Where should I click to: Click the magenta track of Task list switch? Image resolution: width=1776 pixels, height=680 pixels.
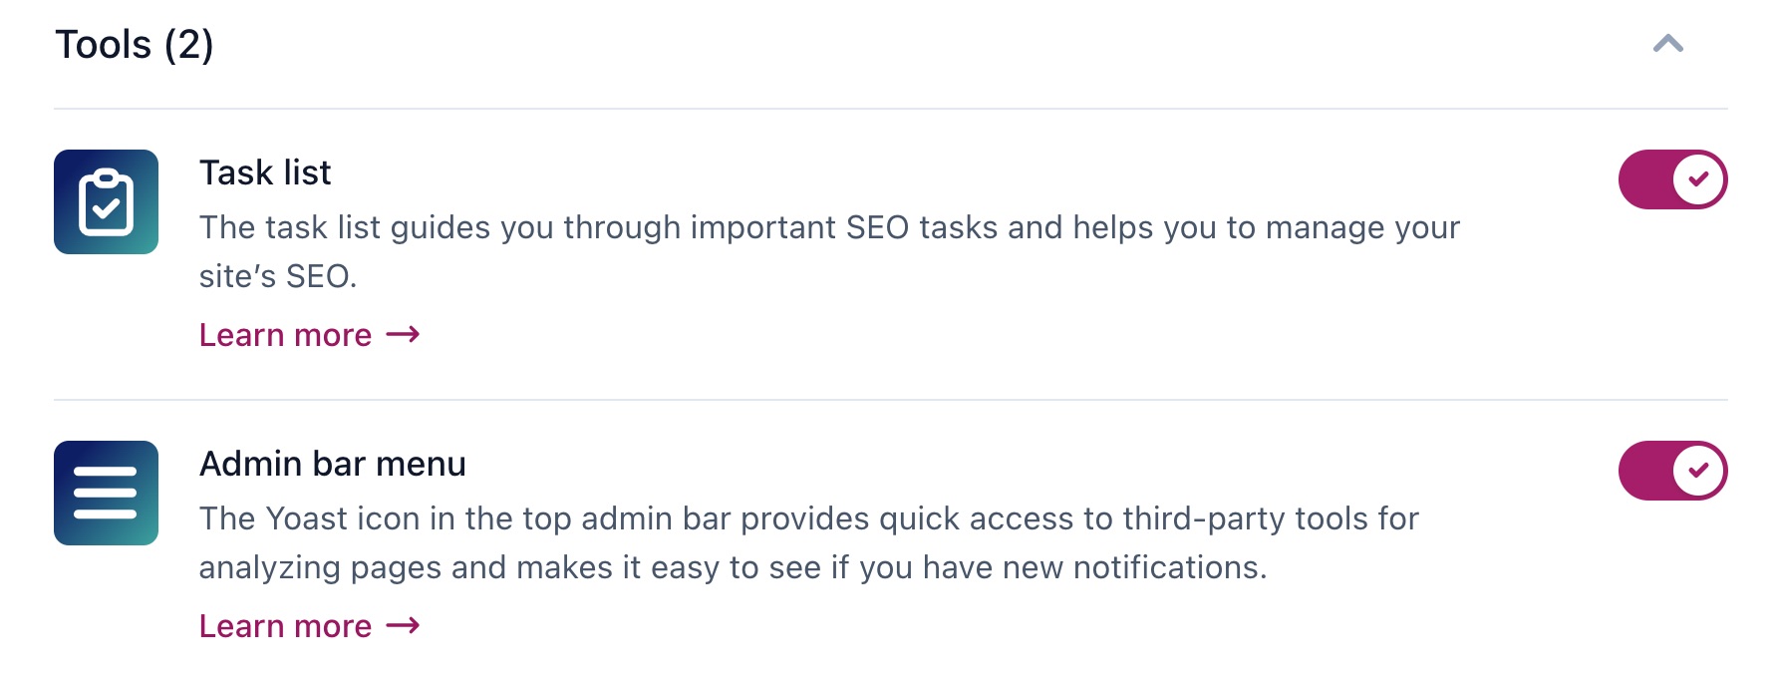click(1644, 179)
